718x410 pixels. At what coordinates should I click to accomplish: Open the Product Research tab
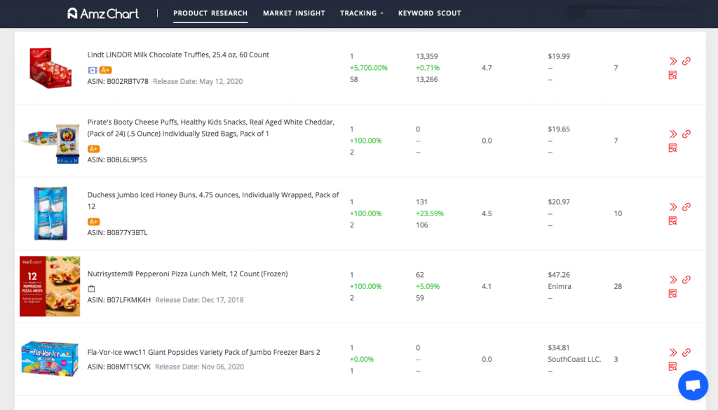(x=210, y=13)
